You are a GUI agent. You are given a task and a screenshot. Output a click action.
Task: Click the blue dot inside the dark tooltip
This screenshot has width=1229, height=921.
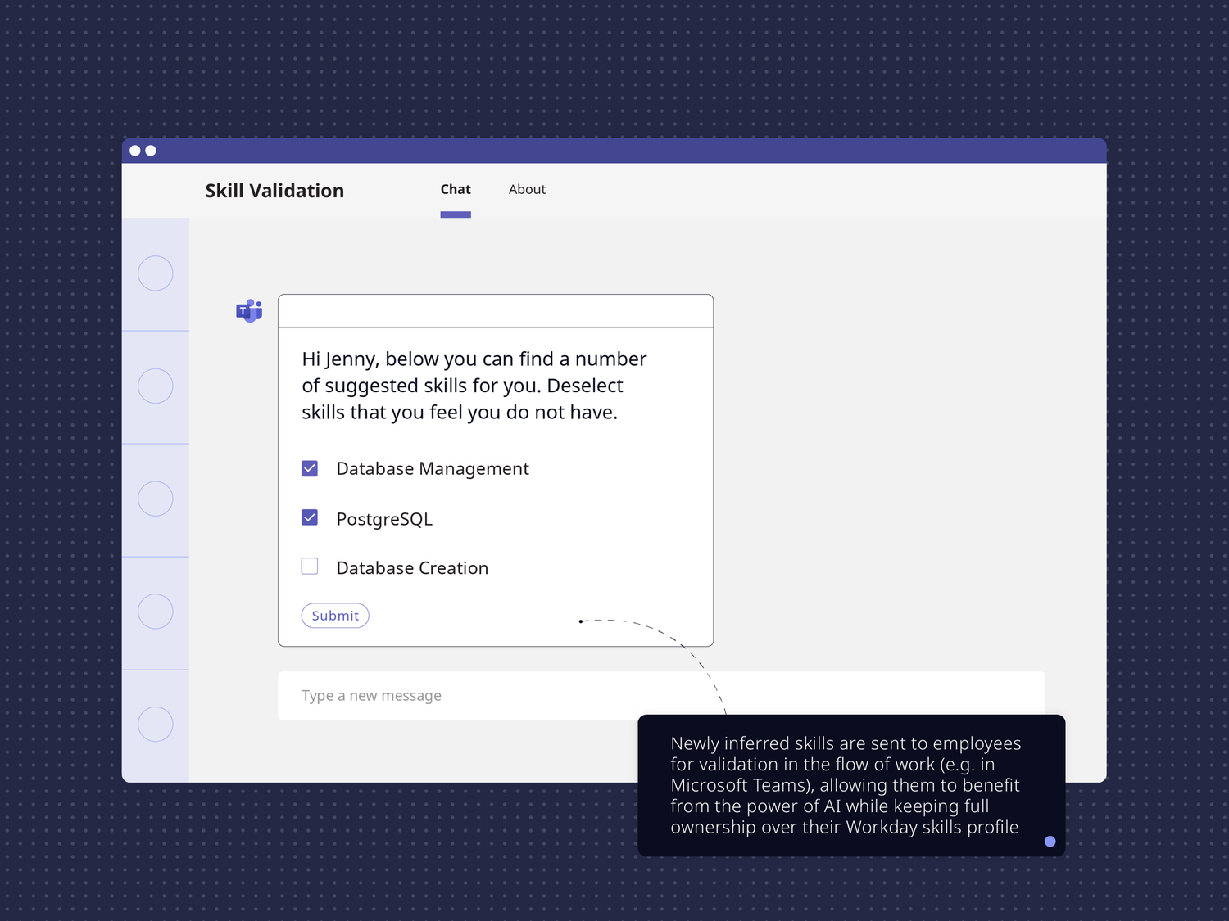click(1050, 841)
